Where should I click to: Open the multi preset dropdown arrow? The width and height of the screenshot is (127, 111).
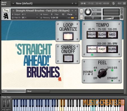pos(13,3)
